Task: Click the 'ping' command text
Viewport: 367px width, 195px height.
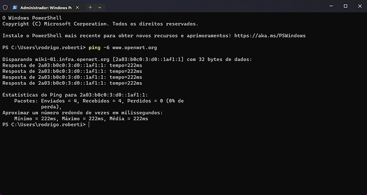Action: tap(94, 48)
